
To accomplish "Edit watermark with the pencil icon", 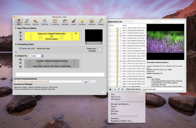I will tap(119, 89).
